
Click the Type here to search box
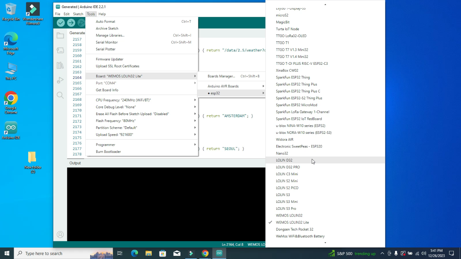63,253
